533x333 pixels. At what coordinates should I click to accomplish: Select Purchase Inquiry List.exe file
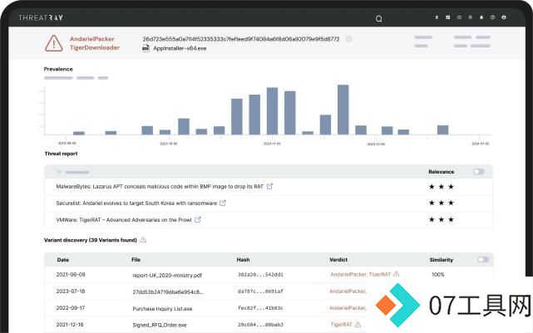click(162, 309)
